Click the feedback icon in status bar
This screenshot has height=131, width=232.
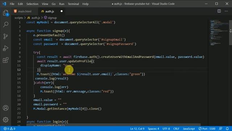[220, 128]
